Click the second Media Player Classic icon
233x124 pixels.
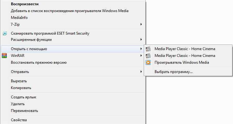(148, 56)
